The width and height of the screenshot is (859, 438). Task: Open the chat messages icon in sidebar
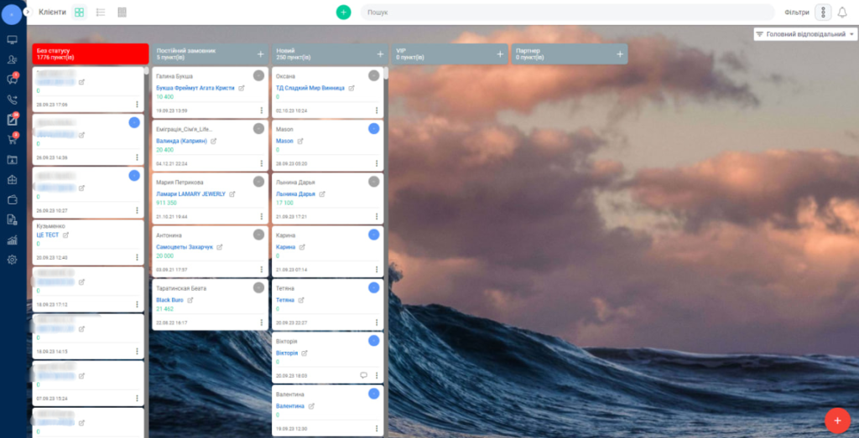pyautogui.click(x=12, y=80)
